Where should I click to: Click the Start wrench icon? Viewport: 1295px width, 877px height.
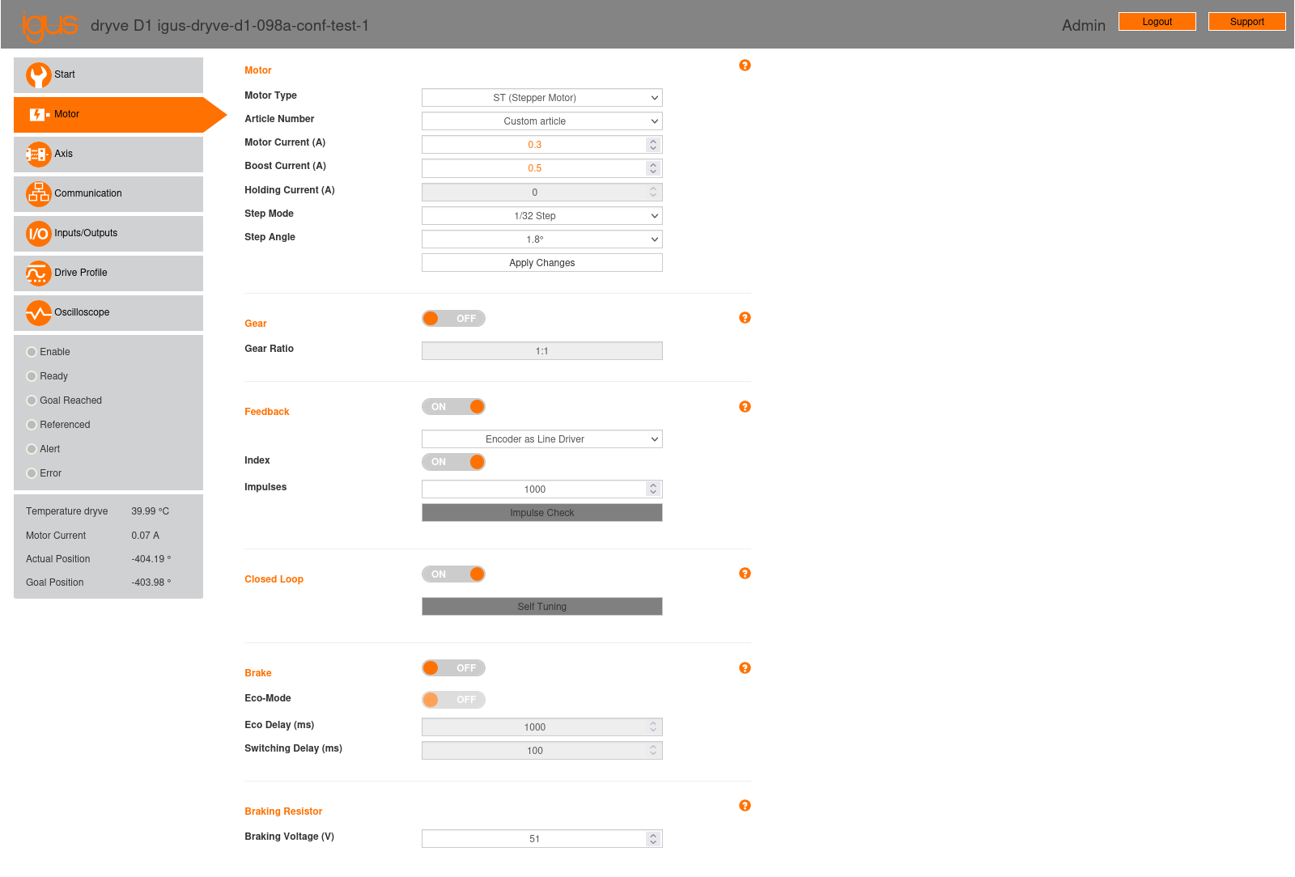38,75
